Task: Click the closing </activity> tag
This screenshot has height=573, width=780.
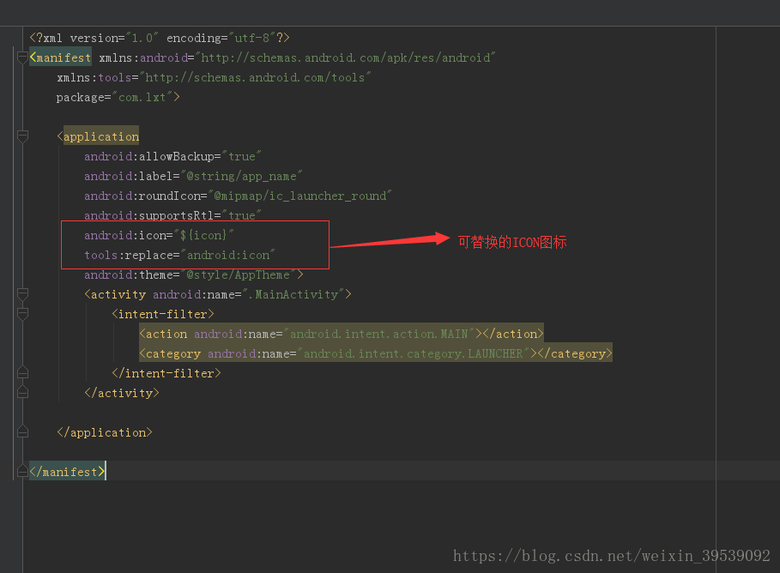Action: [x=122, y=393]
